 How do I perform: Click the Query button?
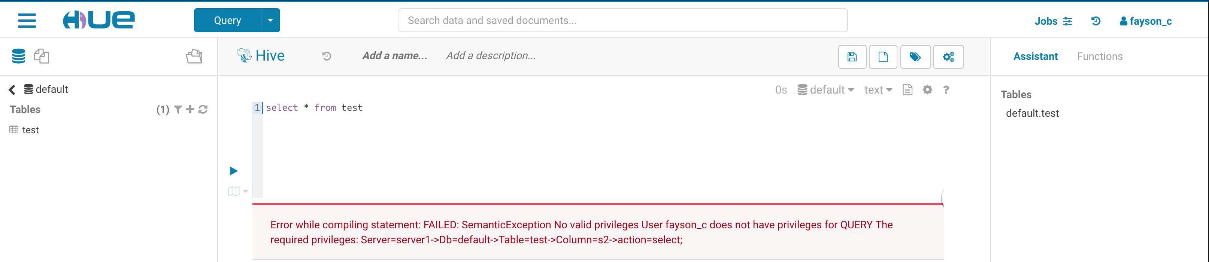tap(227, 20)
